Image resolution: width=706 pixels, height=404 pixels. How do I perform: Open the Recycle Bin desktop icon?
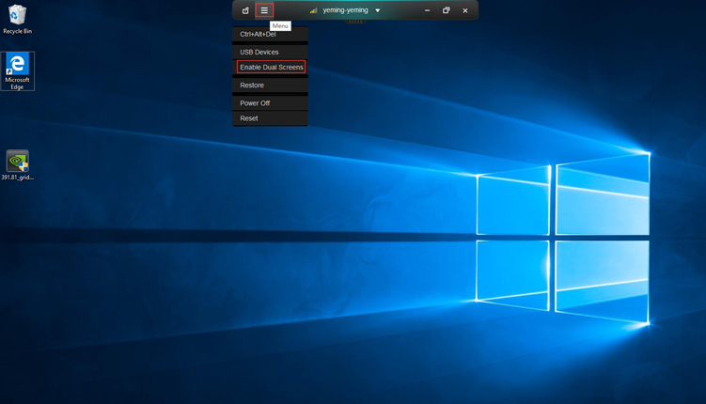click(x=17, y=15)
